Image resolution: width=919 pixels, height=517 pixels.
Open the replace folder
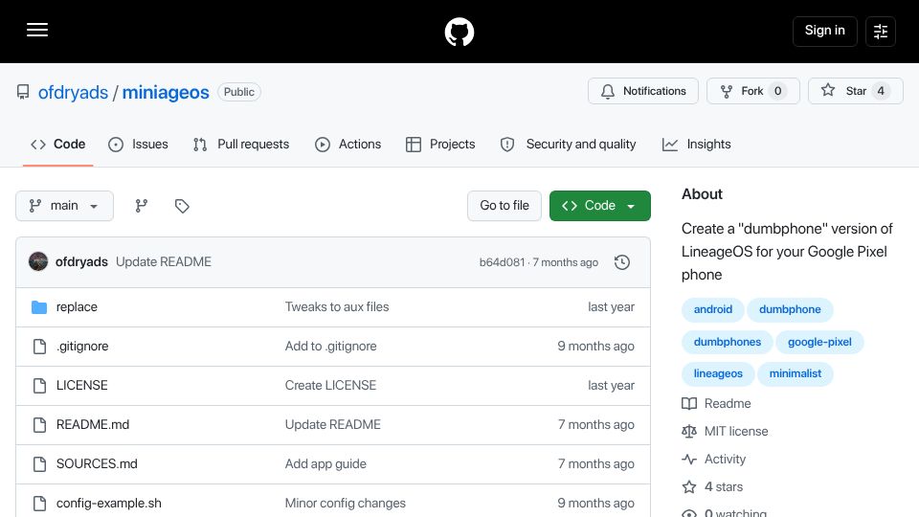click(77, 306)
